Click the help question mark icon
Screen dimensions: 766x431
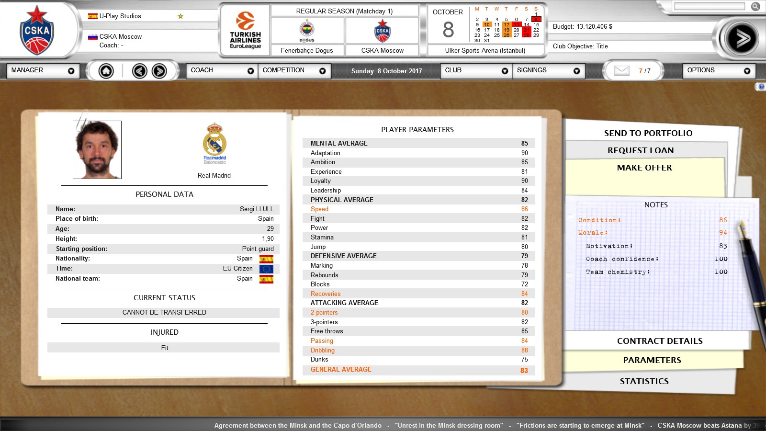click(761, 87)
